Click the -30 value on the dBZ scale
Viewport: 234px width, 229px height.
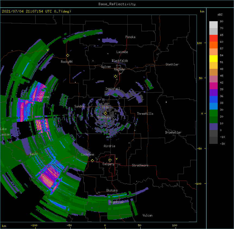point(222,144)
